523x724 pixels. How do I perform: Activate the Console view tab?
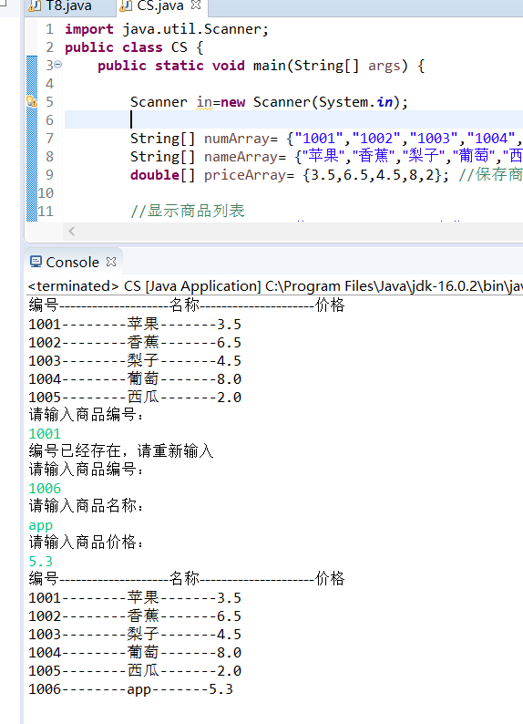point(73,262)
